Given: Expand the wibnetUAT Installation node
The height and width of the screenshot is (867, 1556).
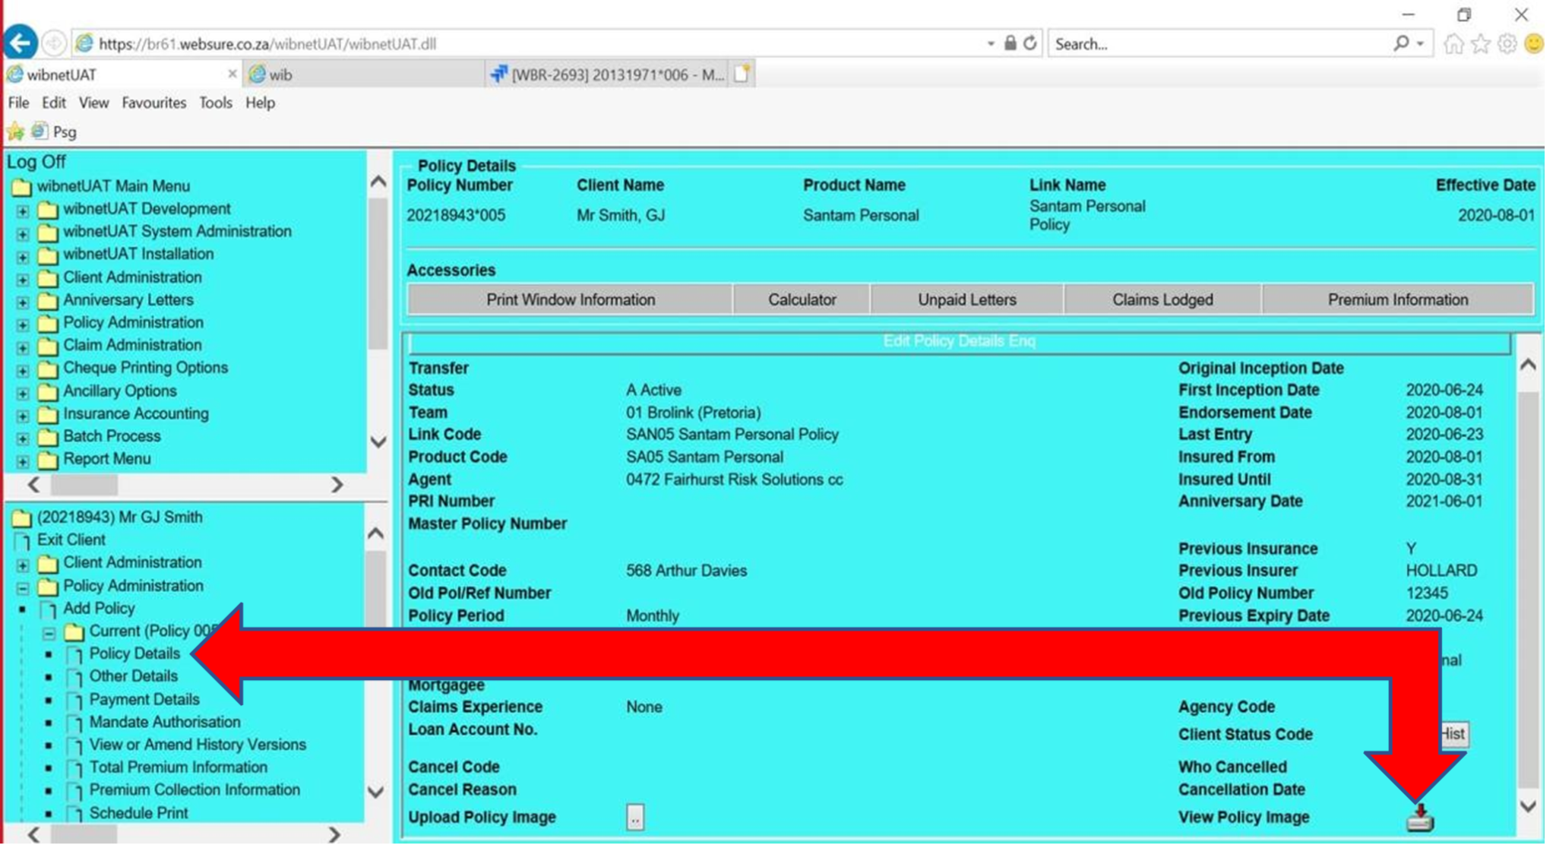Looking at the screenshot, I should (x=23, y=256).
